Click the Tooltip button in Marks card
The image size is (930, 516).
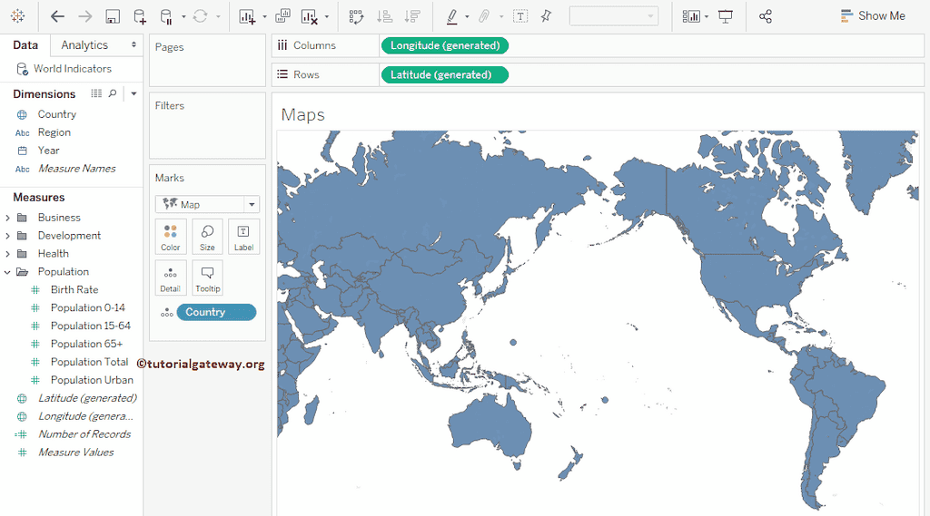(207, 277)
